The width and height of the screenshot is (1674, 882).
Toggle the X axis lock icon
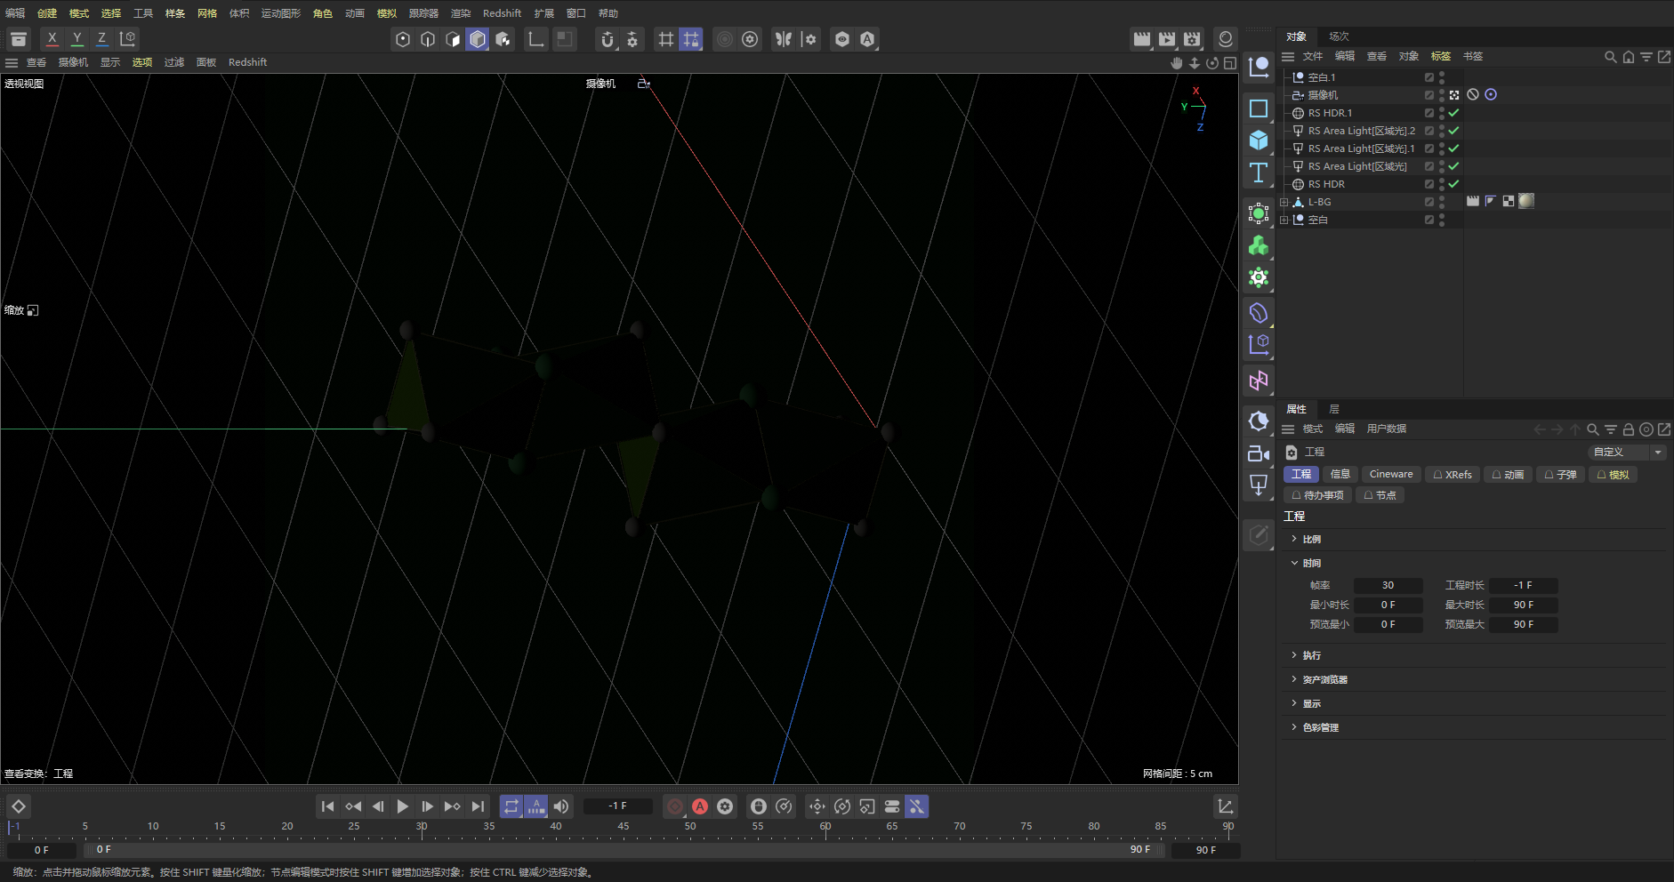(x=52, y=38)
